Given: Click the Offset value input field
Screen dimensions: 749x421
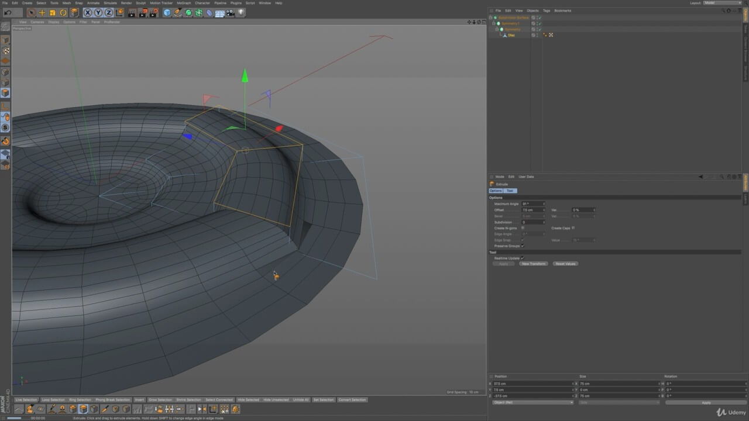Looking at the screenshot, I should tap(532, 210).
